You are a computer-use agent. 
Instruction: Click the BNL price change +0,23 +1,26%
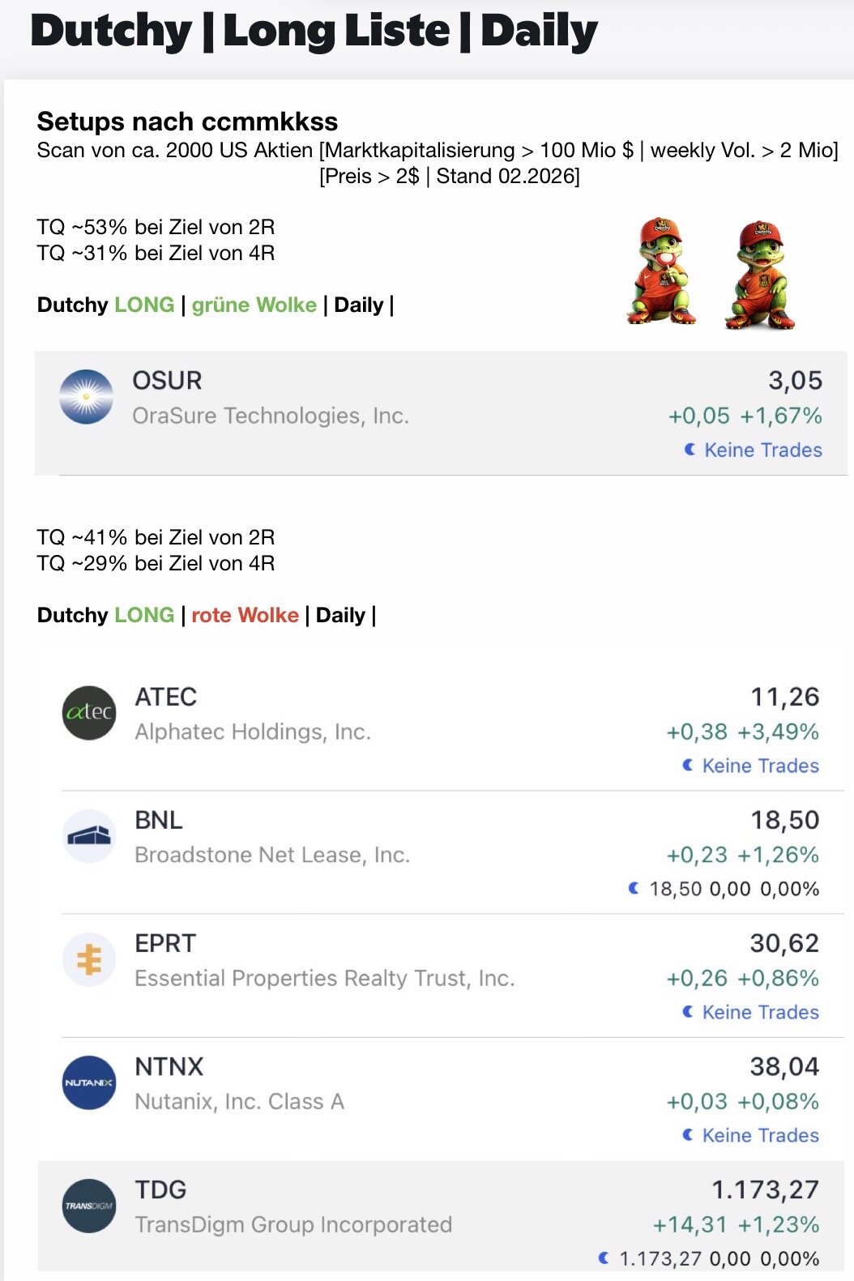coord(742,855)
